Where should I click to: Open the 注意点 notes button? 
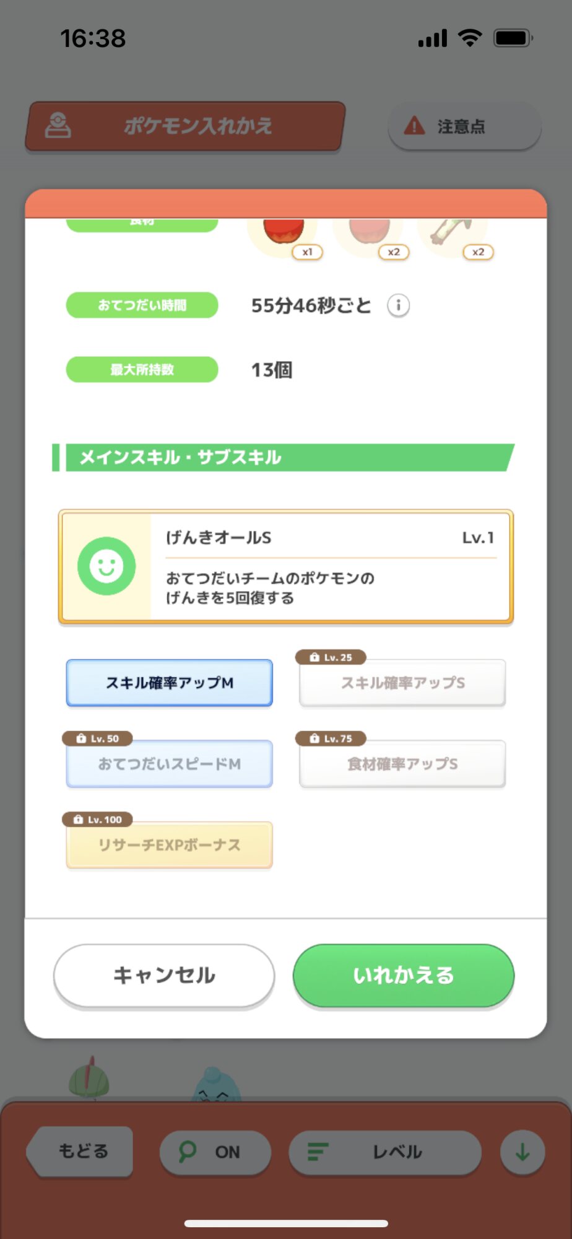tap(464, 126)
